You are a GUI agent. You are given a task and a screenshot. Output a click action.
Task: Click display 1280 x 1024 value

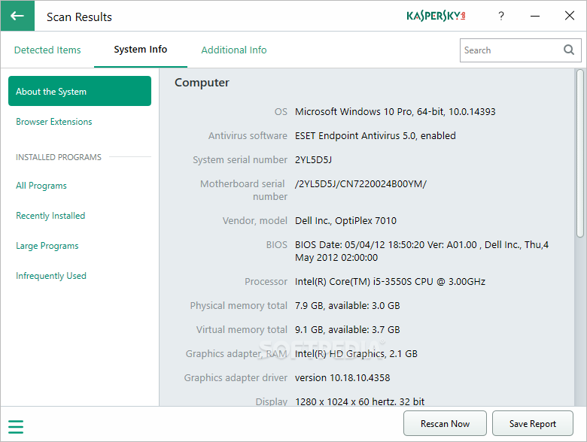coord(360,401)
